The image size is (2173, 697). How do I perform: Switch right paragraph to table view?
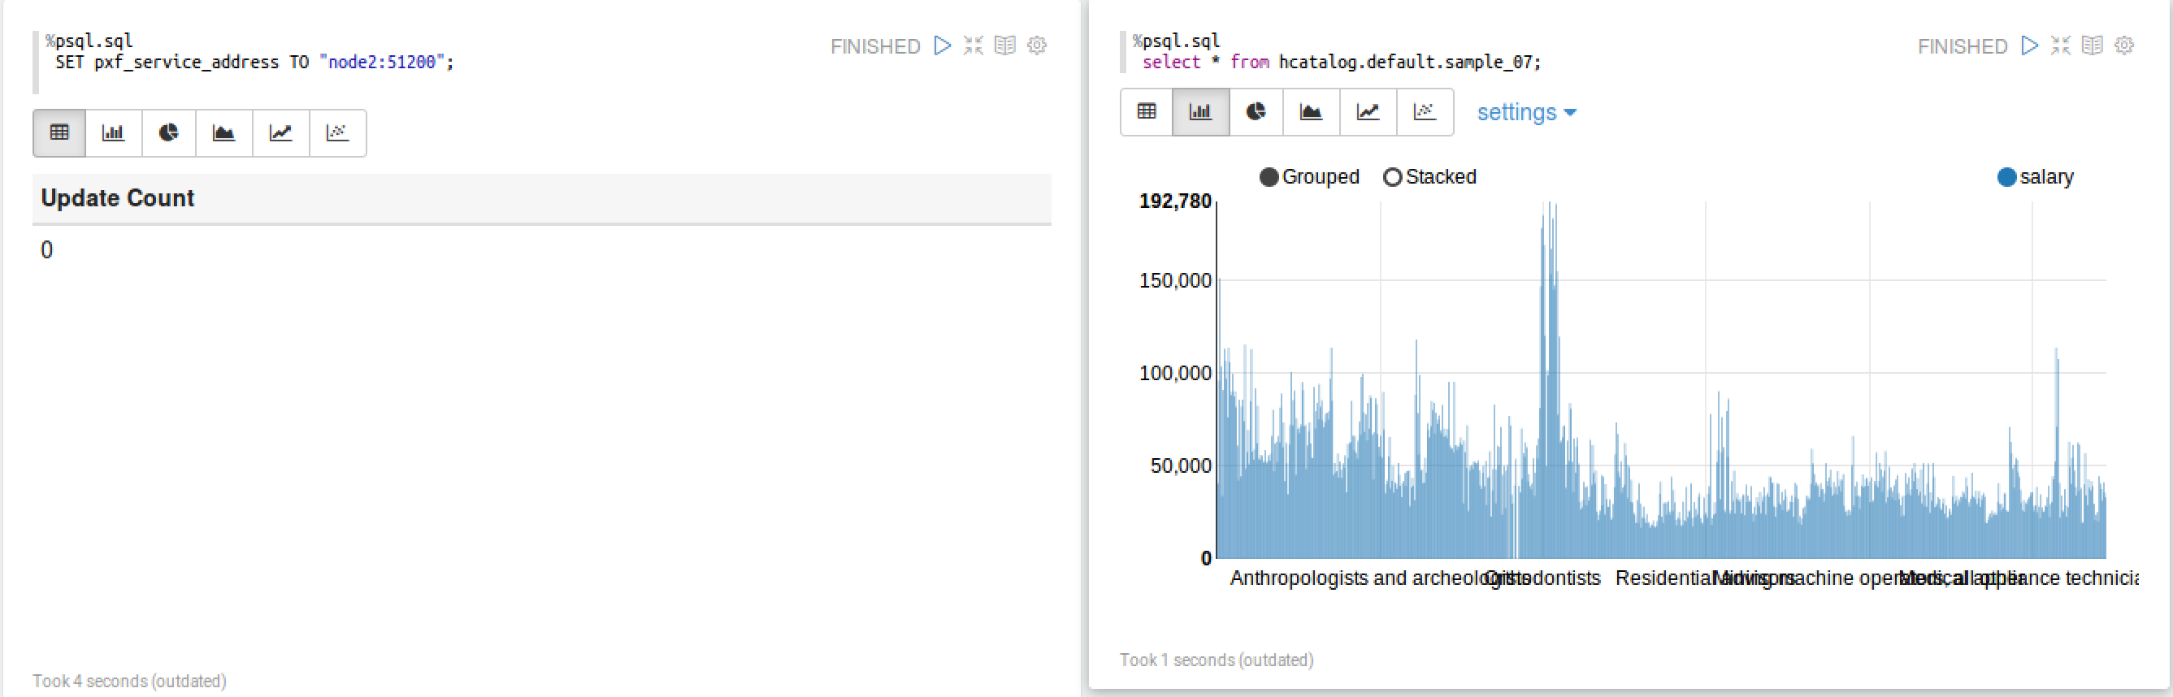point(1147,112)
